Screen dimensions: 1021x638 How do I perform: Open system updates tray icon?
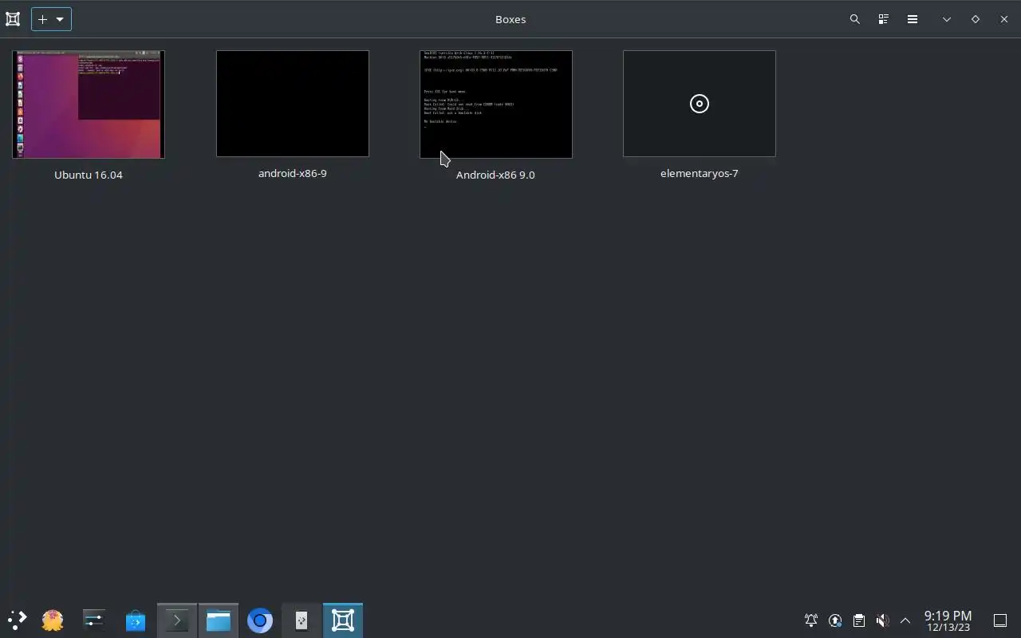[x=835, y=620]
